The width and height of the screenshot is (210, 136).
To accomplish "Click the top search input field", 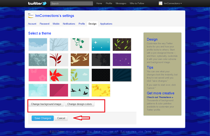I will [72, 4].
